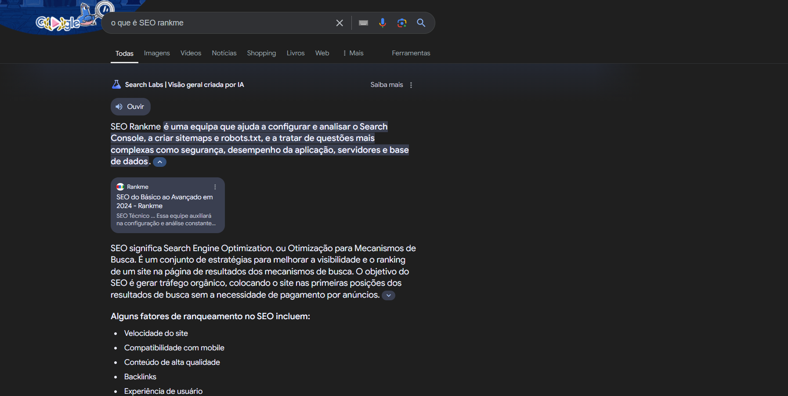The width and height of the screenshot is (788, 396).
Task: Open the Livros tab
Action: [296, 53]
